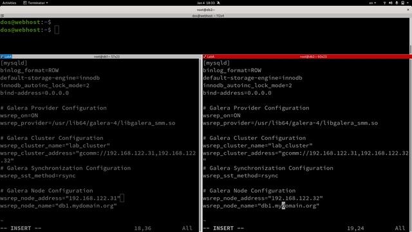Click 'bind-address=0.0.0.0' in the db2 pane
The width and height of the screenshot is (412, 232).
click(x=237, y=93)
